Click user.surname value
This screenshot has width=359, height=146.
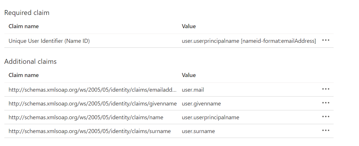198,131
